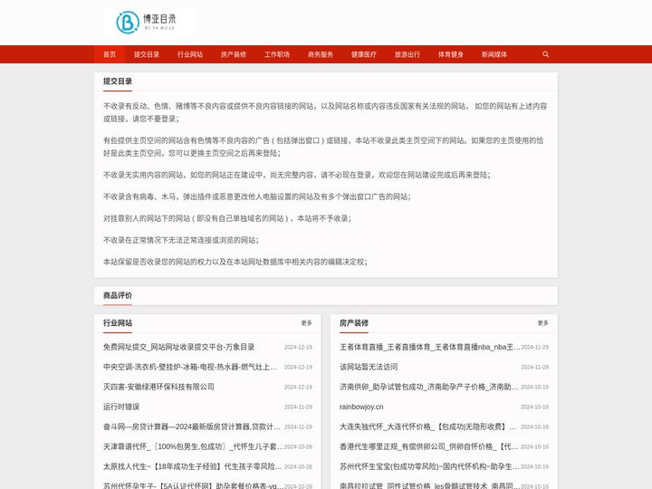
Task: Open the 首页 nav item
Action: point(110,54)
